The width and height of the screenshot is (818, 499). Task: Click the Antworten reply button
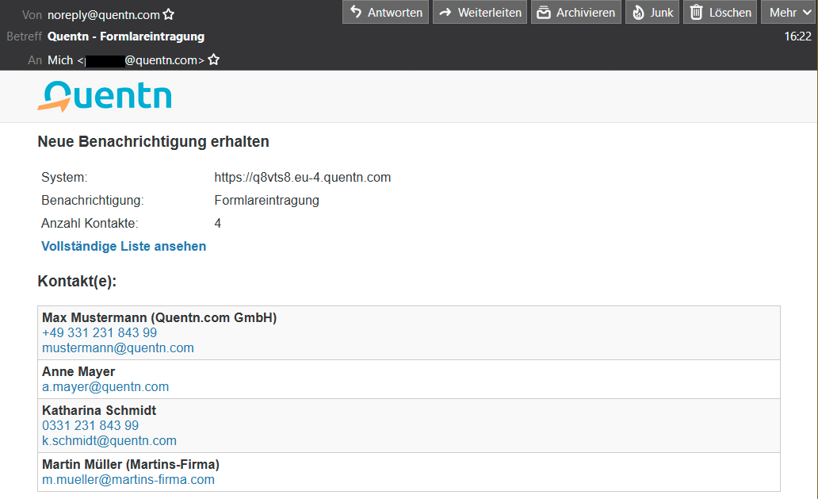click(386, 12)
